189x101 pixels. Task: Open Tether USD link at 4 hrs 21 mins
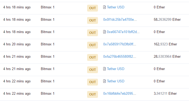(116, 69)
